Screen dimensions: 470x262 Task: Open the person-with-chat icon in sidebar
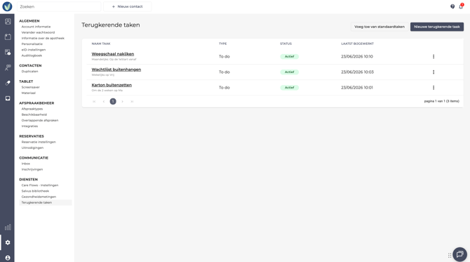pyautogui.click(x=8, y=67)
